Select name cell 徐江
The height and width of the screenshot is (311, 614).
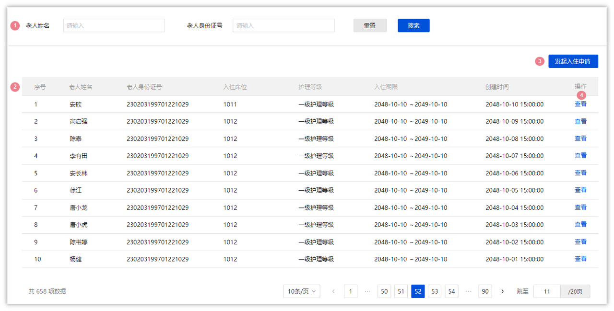pyautogui.click(x=76, y=191)
